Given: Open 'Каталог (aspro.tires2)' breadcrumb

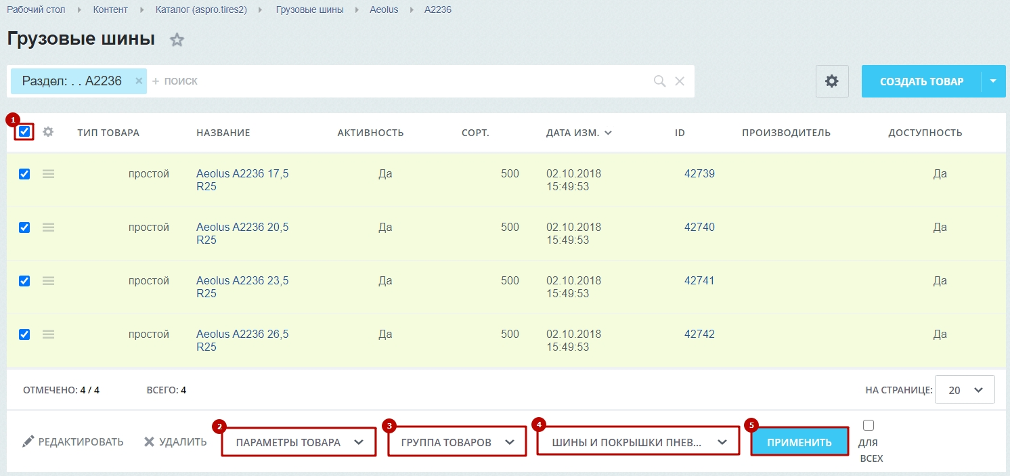Looking at the screenshot, I should (x=202, y=9).
